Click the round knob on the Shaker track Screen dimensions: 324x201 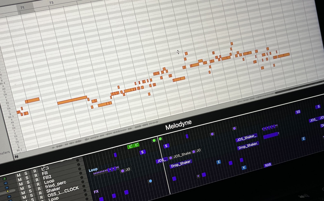pos(83,182)
